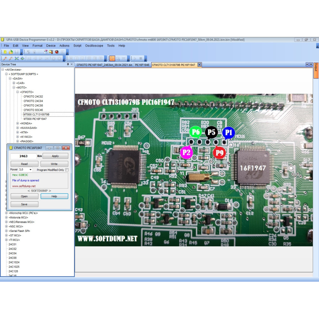Click the zoom-region selection tool icon
This screenshot has width=319, height=319.
(x=118, y=59)
